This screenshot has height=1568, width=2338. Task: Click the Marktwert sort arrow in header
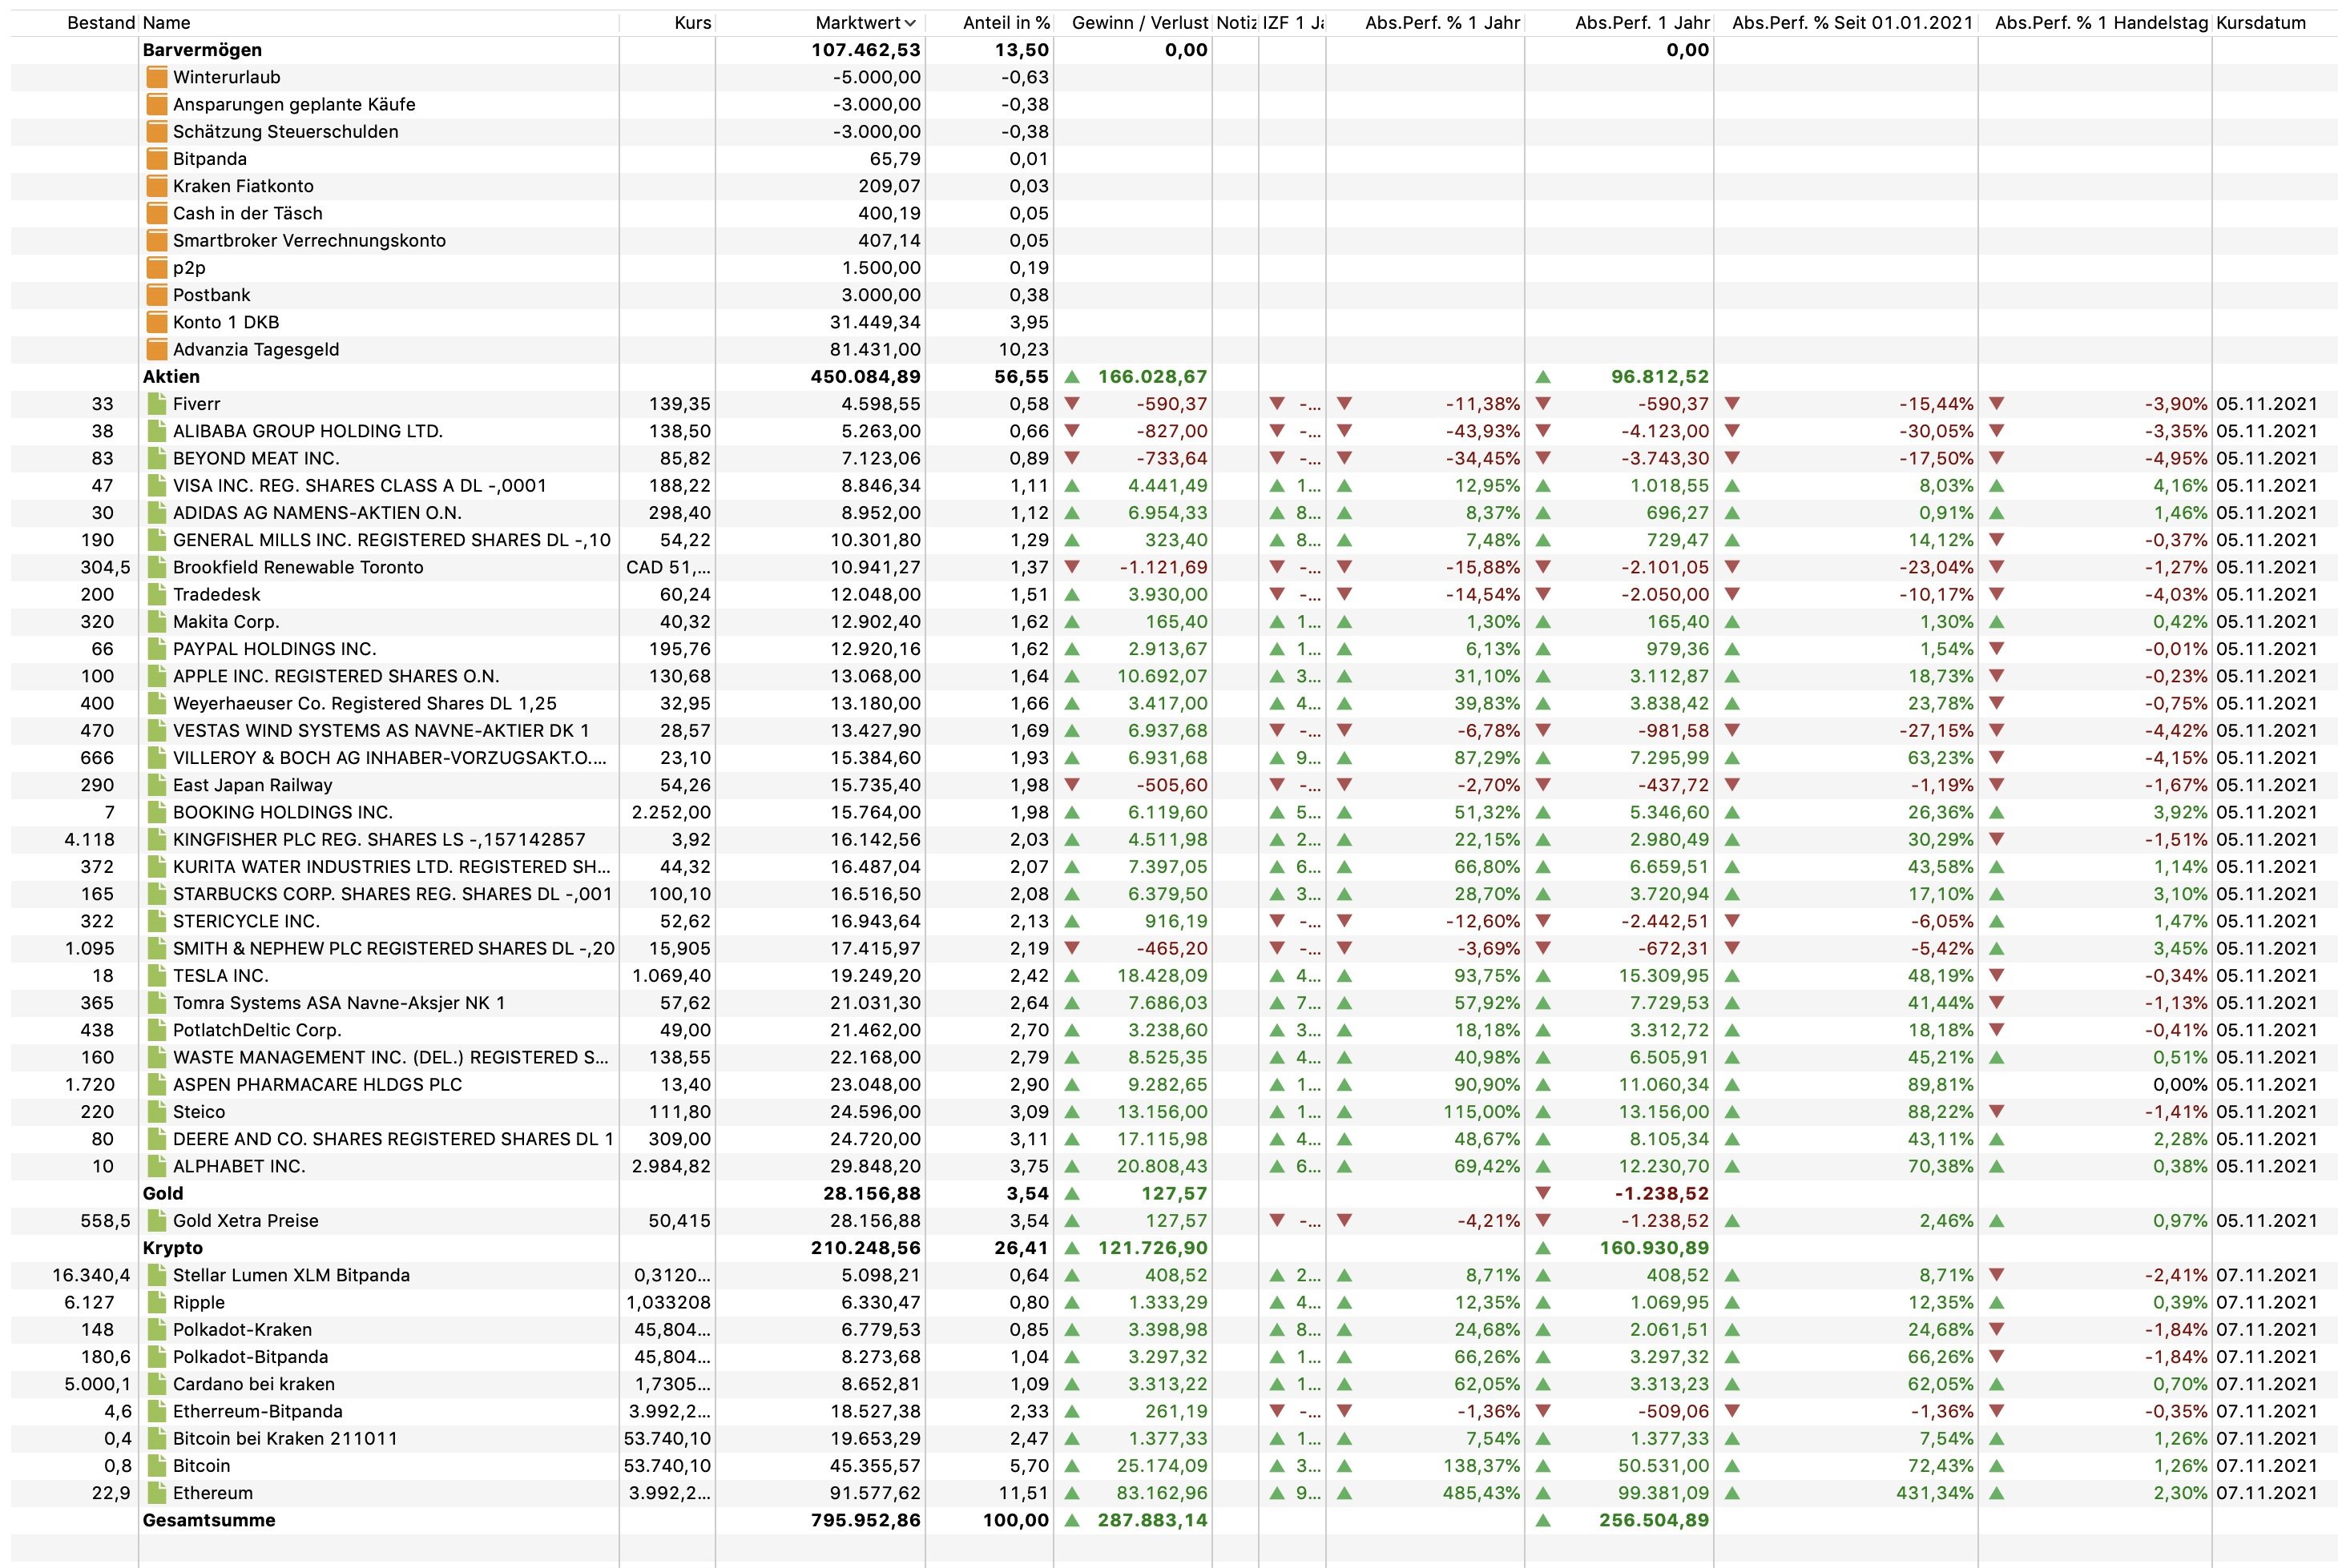click(x=909, y=23)
